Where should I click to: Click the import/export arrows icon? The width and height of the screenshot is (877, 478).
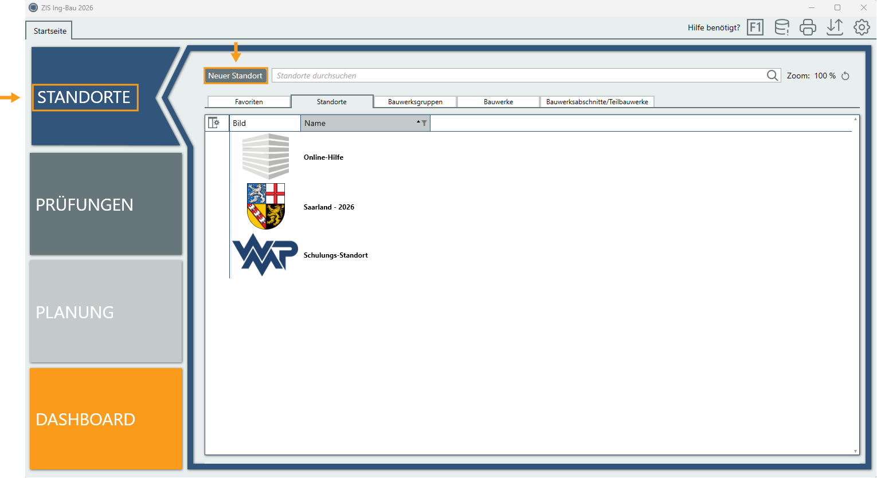(835, 27)
